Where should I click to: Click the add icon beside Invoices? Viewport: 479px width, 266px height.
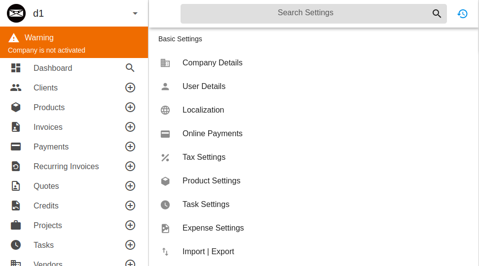(x=130, y=127)
